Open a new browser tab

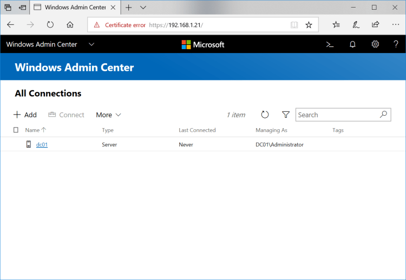tap(129, 8)
